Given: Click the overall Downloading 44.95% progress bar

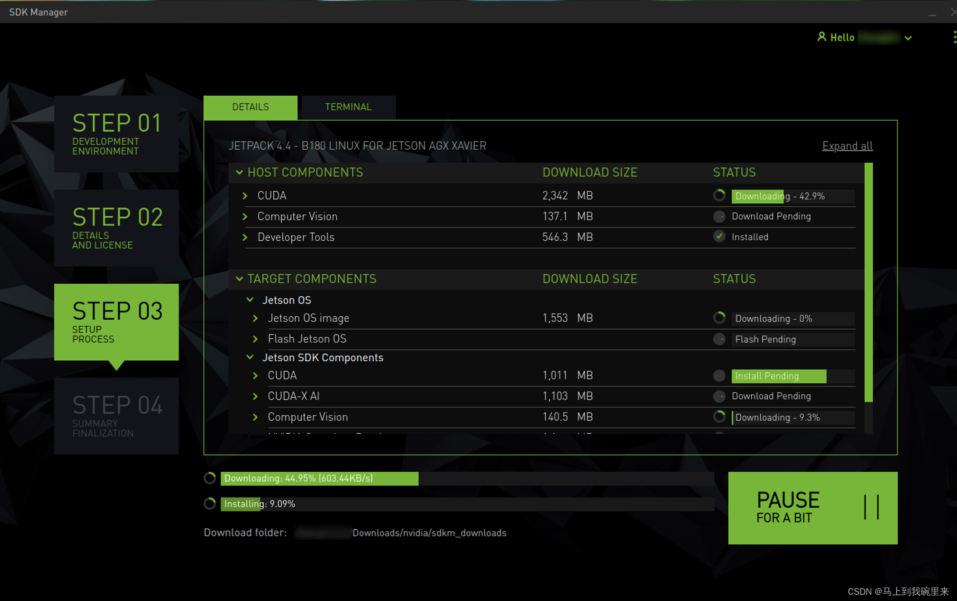Looking at the screenshot, I should tap(467, 479).
